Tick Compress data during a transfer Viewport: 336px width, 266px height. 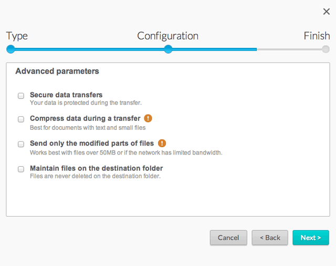21,119
